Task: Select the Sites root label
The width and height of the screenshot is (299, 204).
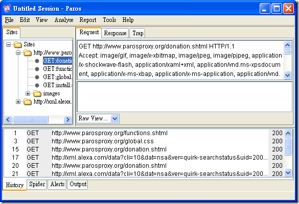Action: pyautogui.click(x=29, y=45)
